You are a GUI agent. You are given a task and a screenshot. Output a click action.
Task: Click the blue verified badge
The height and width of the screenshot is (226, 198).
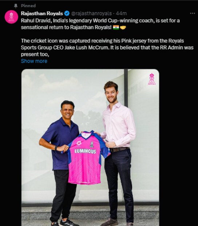click(x=67, y=13)
